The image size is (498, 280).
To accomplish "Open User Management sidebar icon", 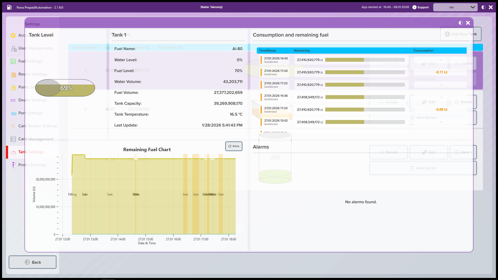I will coord(14,48).
